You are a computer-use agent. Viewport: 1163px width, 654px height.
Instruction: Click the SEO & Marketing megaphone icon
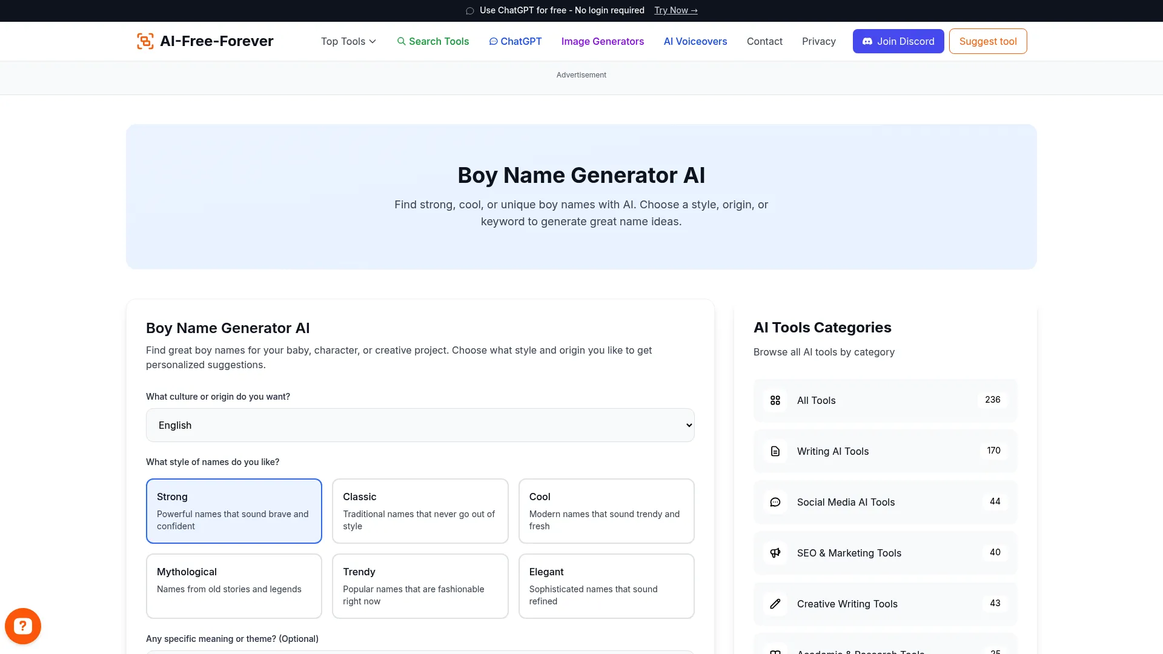click(x=775, y=552)
